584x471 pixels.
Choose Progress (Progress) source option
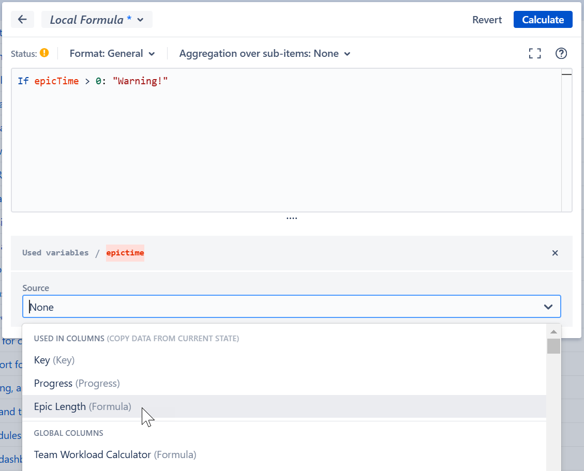(77, 383)
